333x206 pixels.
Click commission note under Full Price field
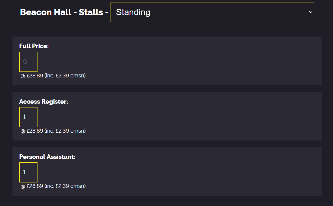(x=65, y=76)
